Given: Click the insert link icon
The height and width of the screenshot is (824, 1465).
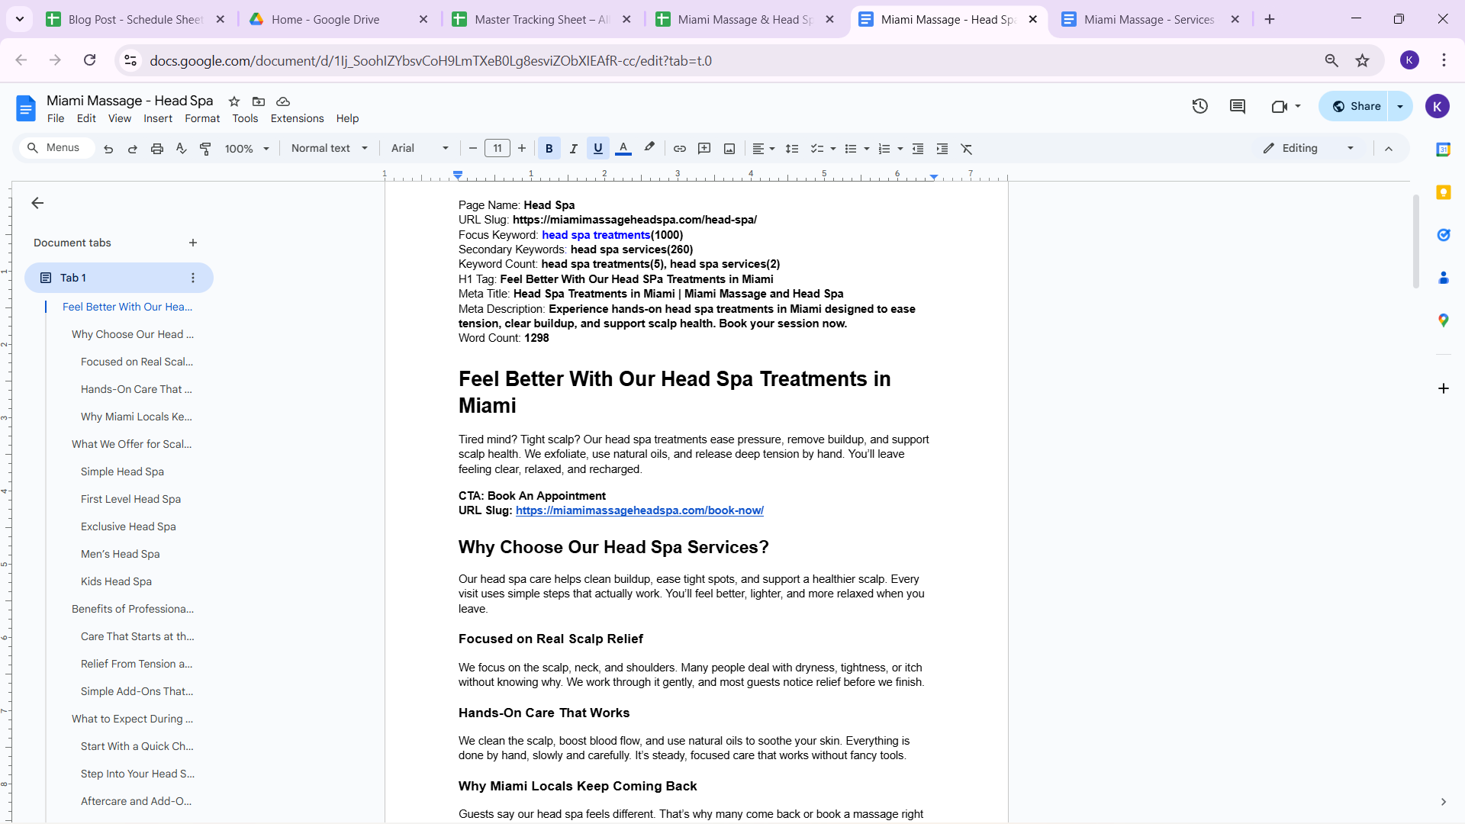Looking at the screenshot, I should (679, 149).
